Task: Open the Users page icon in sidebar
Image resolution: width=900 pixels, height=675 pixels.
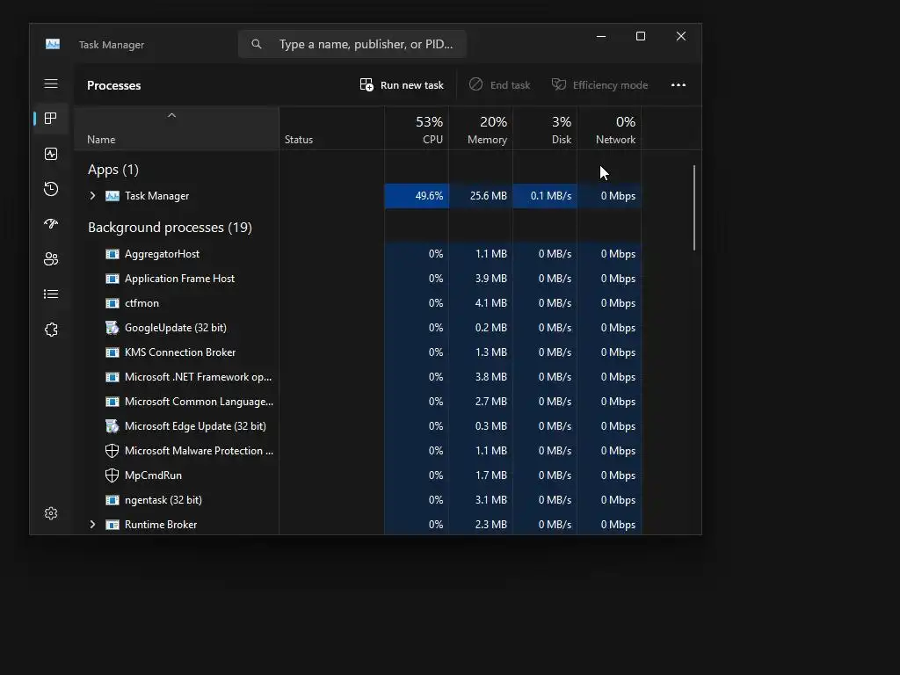Action: (51, 259)
